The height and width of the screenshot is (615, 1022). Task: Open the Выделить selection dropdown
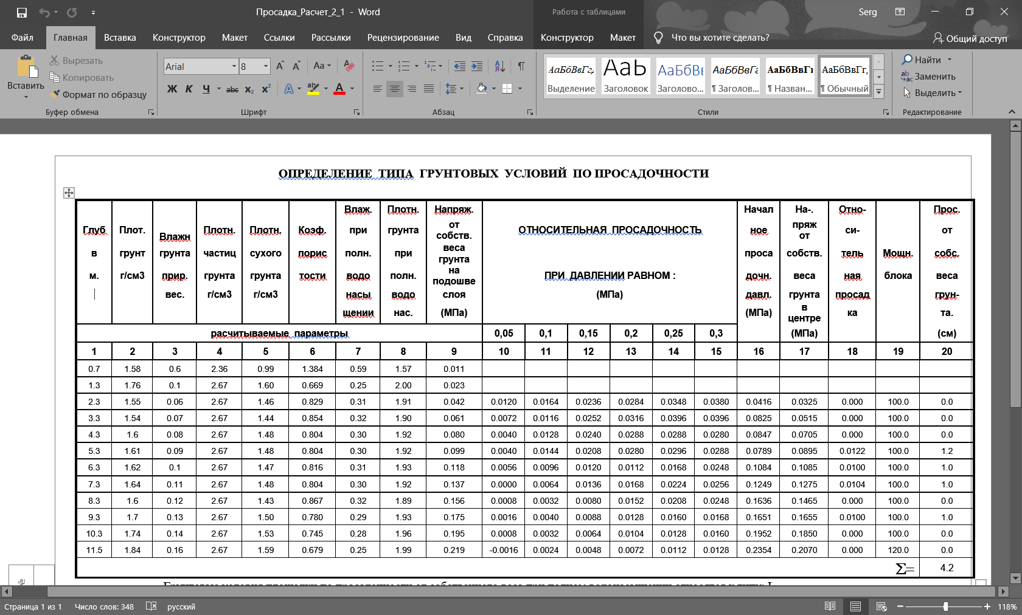(x=932, y=93)
